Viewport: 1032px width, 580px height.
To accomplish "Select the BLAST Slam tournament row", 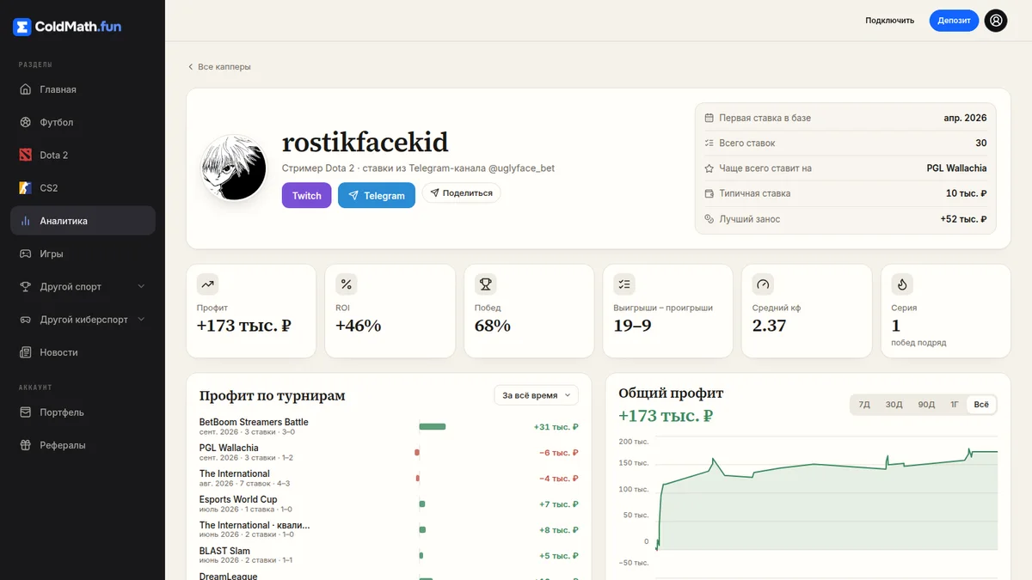I will tap(389, 555).
